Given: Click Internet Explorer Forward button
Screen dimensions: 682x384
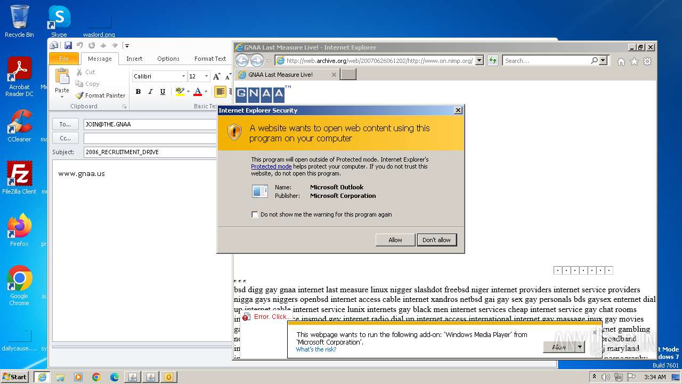Looking at the screenshot, I should point(257,60).
